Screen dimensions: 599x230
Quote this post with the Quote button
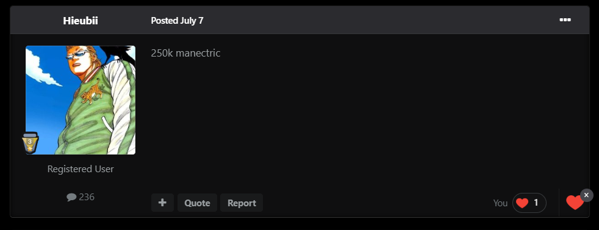coord(197,203)
